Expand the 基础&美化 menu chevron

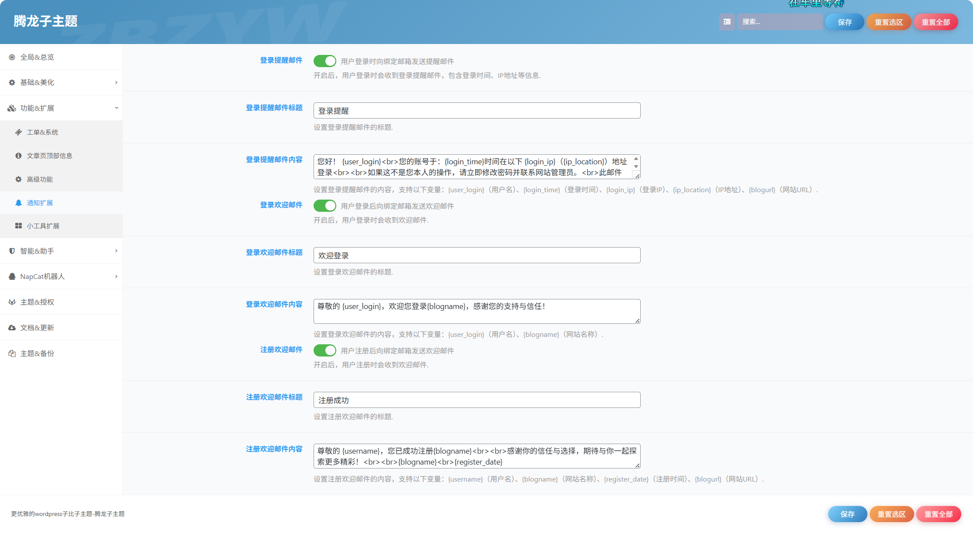116,82
